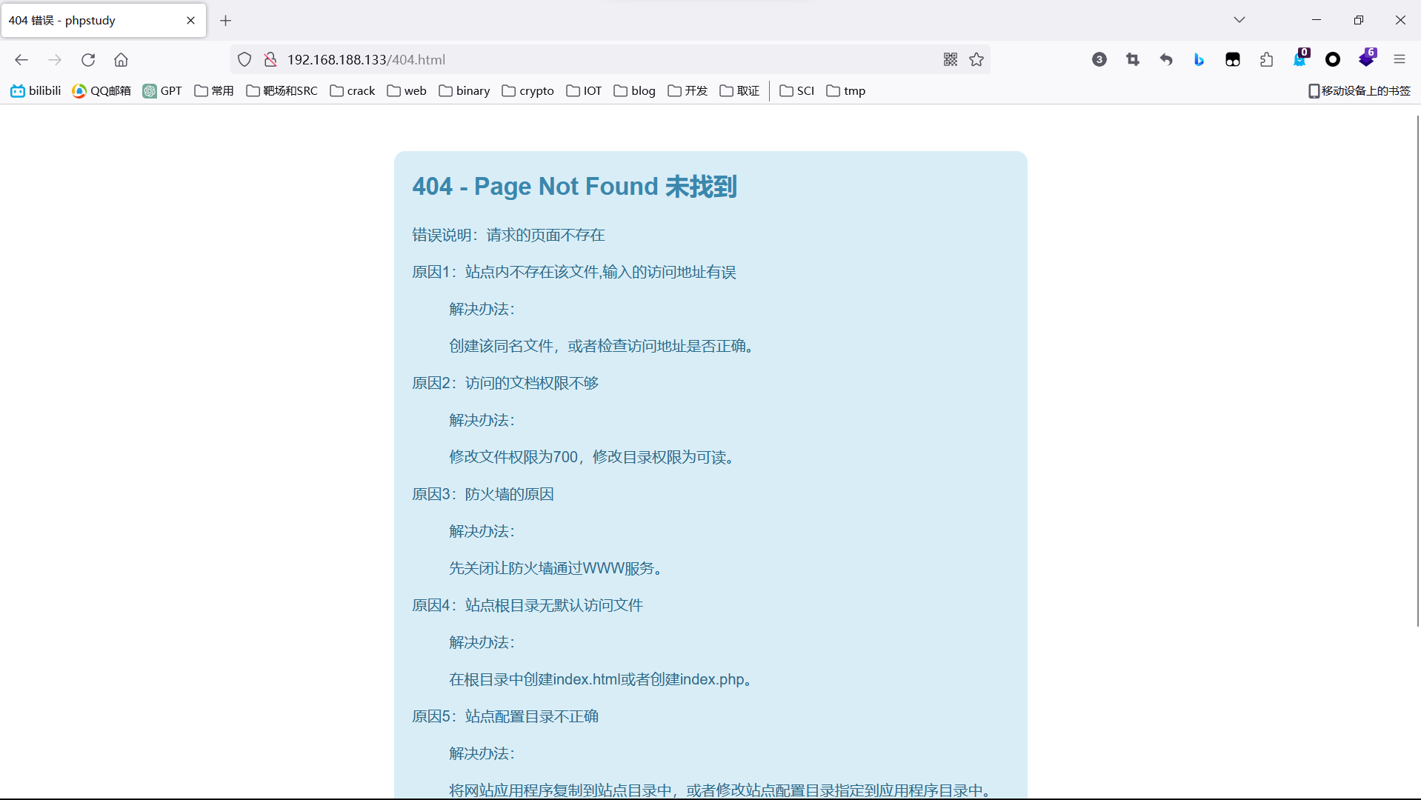This screenshot has width=1421, height=800.
Task: Open the bilibili bookmark
Action: (x=36, y=91)
